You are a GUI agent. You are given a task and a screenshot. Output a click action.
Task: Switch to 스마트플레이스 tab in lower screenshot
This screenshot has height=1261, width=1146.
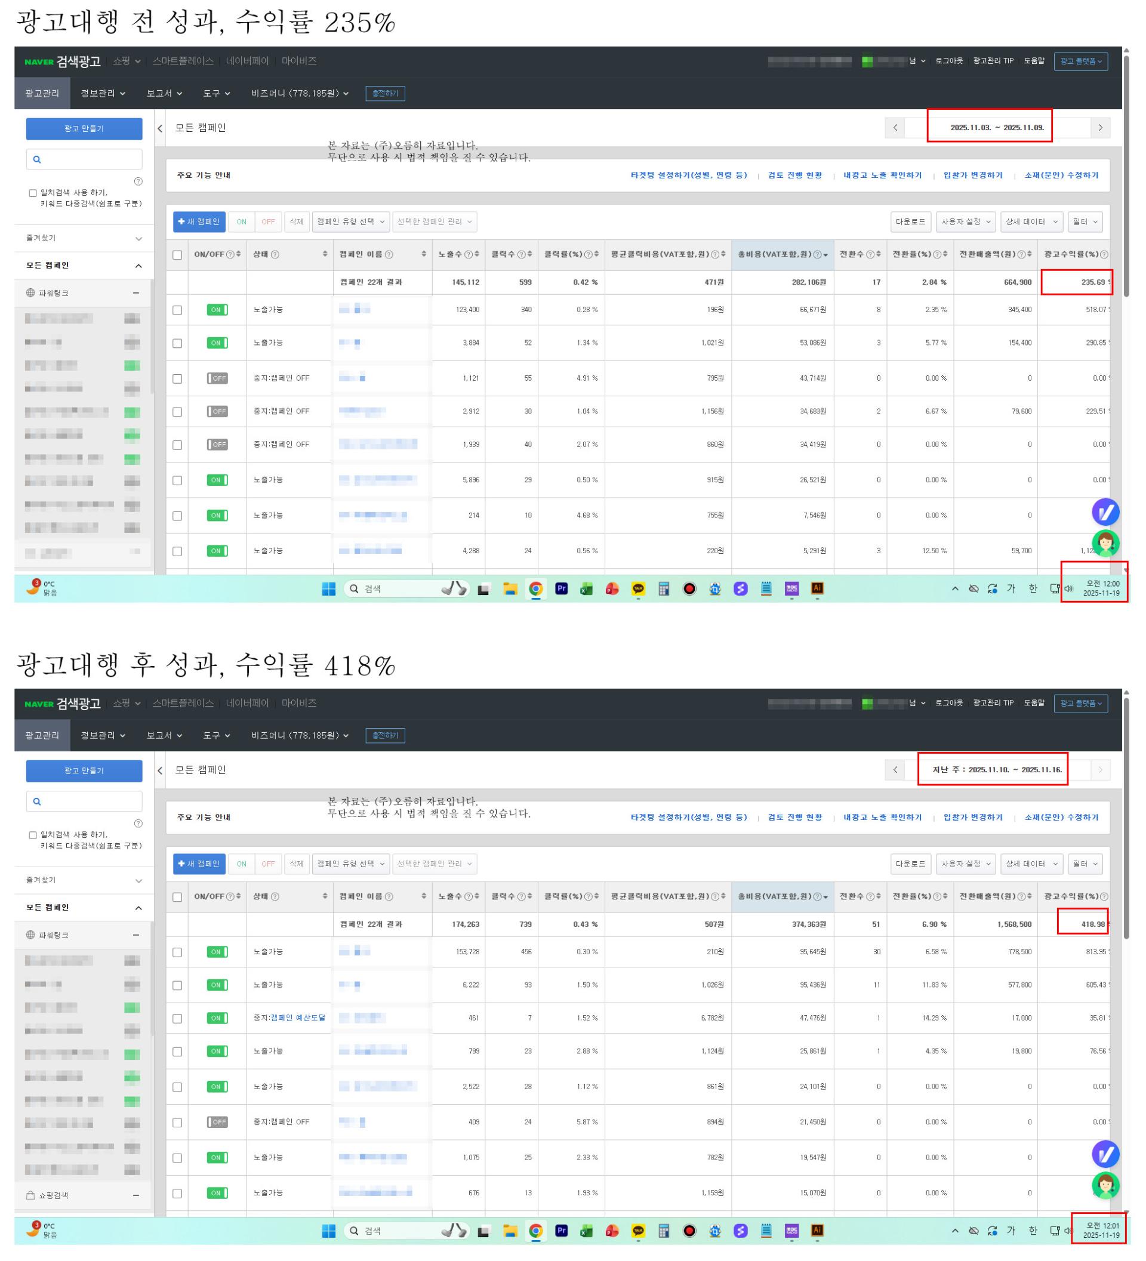click(x=183, y=703)
